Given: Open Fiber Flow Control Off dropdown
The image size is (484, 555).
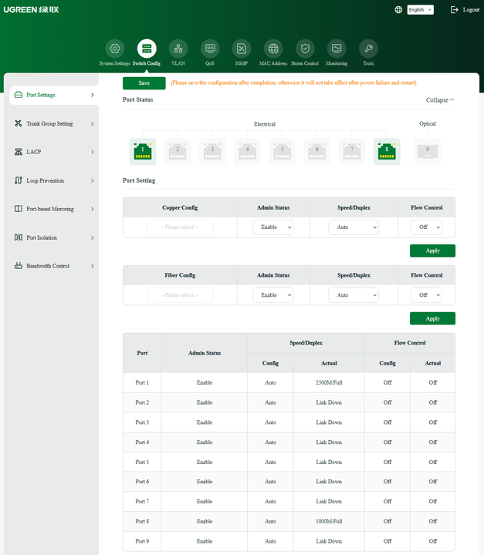Looking at the screenshot, I should coord(427,294).
